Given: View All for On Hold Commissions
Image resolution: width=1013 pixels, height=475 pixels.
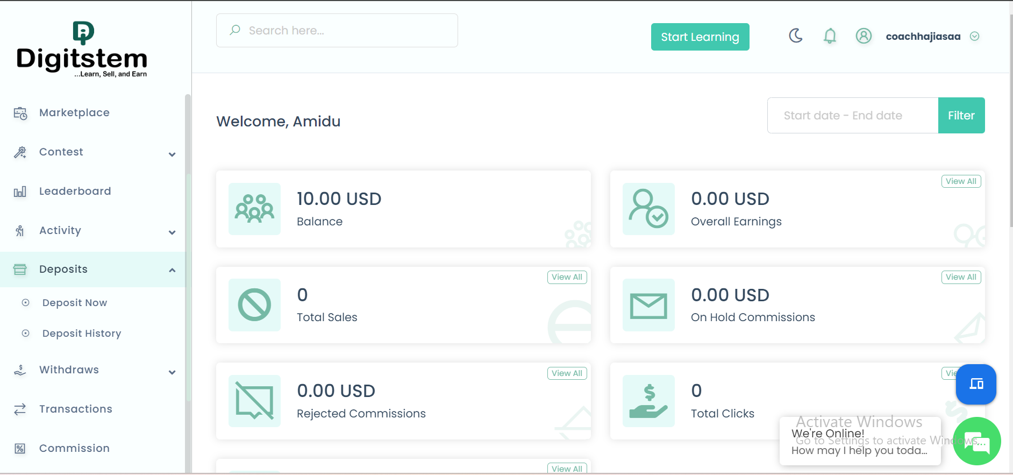Looking at the screenshot, I should [x=961, y=277].
